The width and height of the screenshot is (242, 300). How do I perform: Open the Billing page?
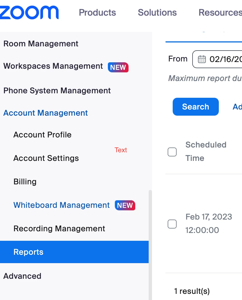click(25, 182)
